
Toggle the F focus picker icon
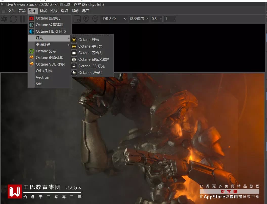click(86, 19)
